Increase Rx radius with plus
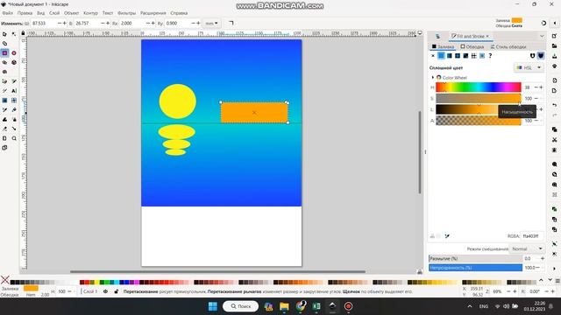The height and width of the screenshot is (315, 561). (153, 24)
